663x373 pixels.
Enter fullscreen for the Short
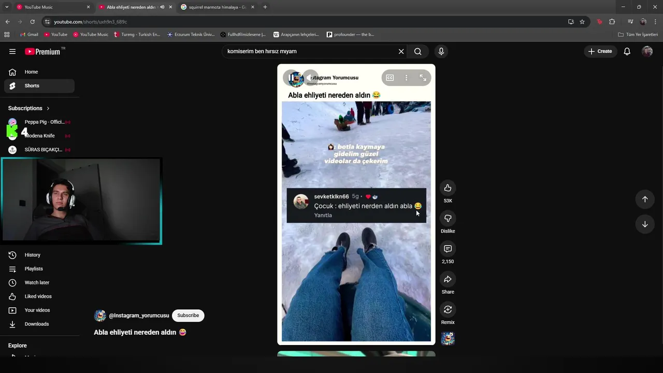(x=423, y=78)
